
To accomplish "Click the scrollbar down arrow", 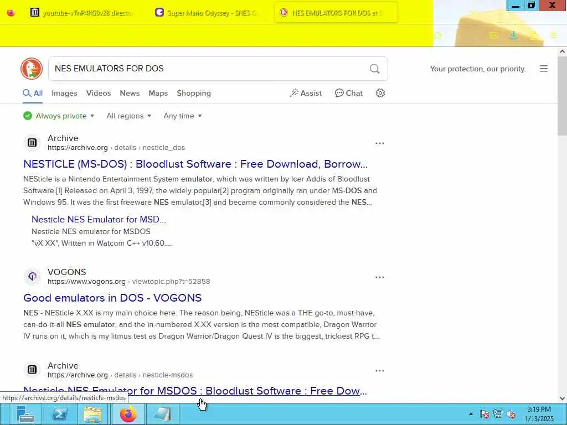I will tap(562, 398).
